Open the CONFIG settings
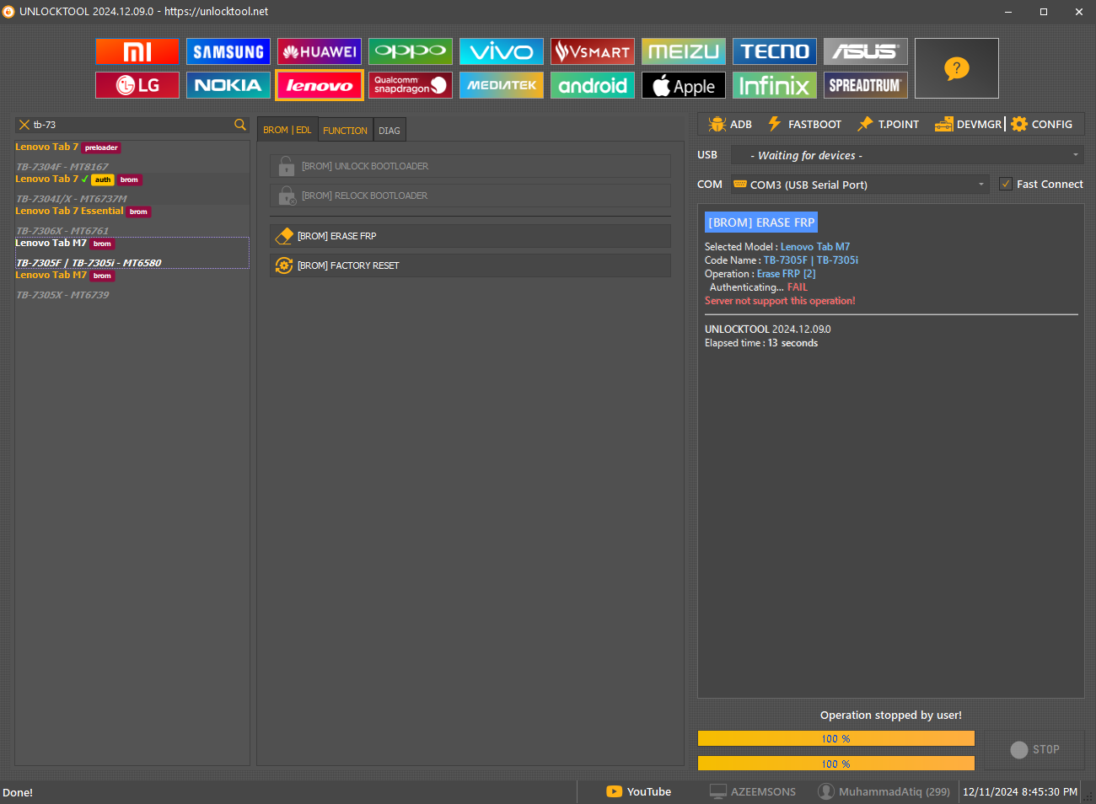The width and height of the screenshot is (1096, 804). (x=1042, y=124)
